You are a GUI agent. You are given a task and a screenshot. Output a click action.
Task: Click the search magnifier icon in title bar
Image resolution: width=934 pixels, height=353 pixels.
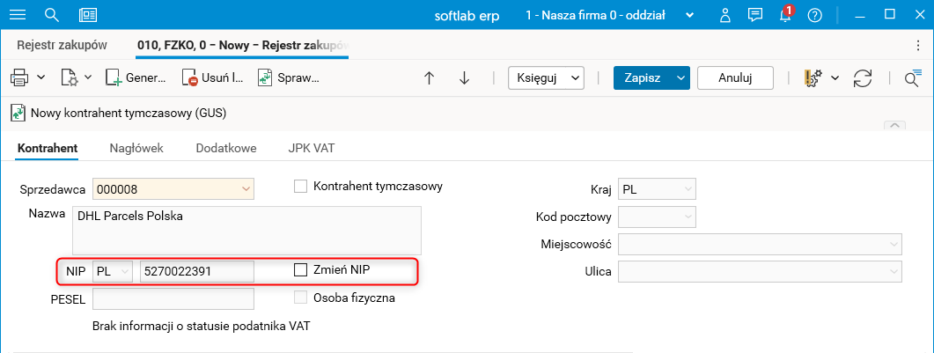coord(51,15)
